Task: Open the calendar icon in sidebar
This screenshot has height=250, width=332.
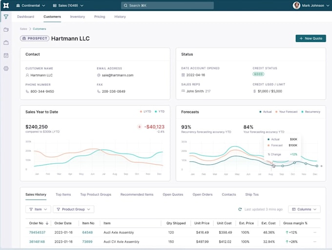Action: click(x=6, y=56)
